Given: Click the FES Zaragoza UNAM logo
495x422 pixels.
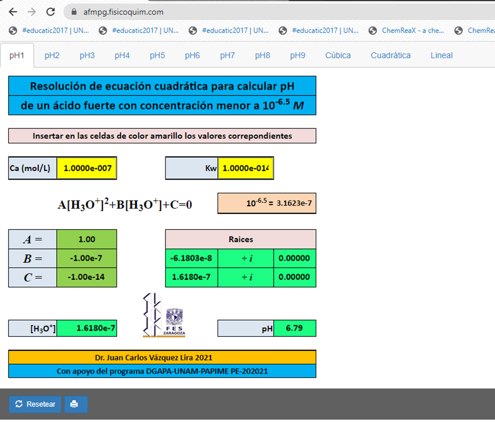Looking at the screenshot, I should pyautogui.click(x=164, y=316).
